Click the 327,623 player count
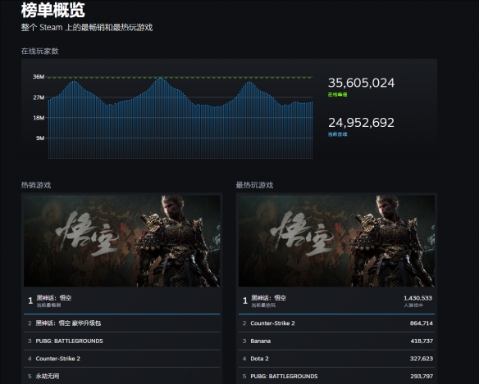 coord(422,359)
